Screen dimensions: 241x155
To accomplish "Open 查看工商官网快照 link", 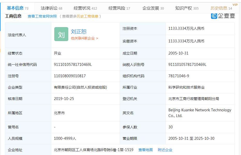I will coord(42,16).
